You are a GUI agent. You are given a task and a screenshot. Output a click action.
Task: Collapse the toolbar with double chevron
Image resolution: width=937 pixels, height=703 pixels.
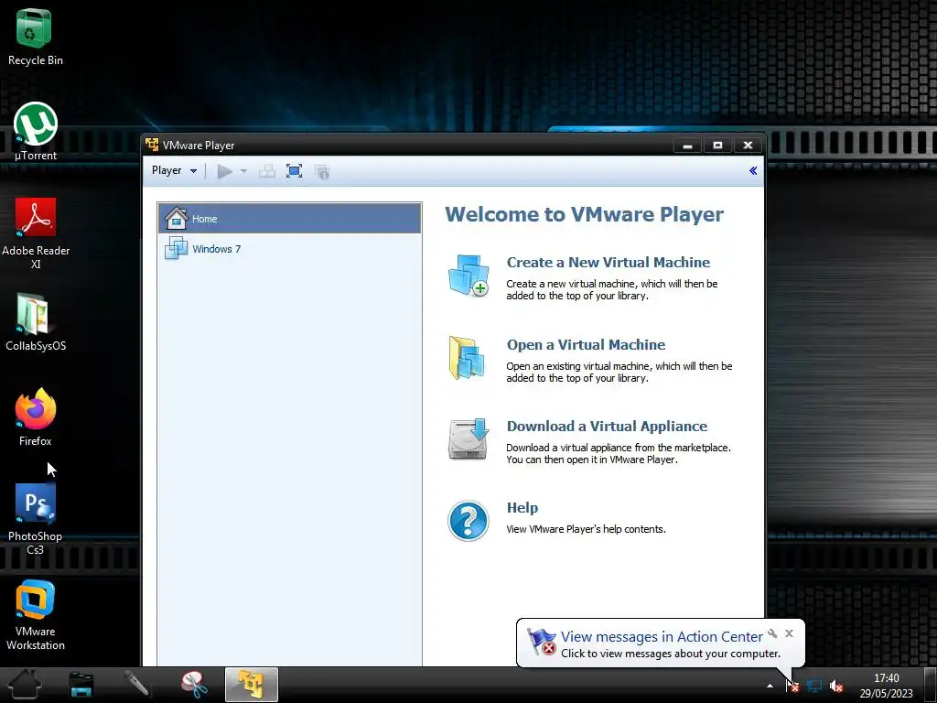(x=753, y=171)
